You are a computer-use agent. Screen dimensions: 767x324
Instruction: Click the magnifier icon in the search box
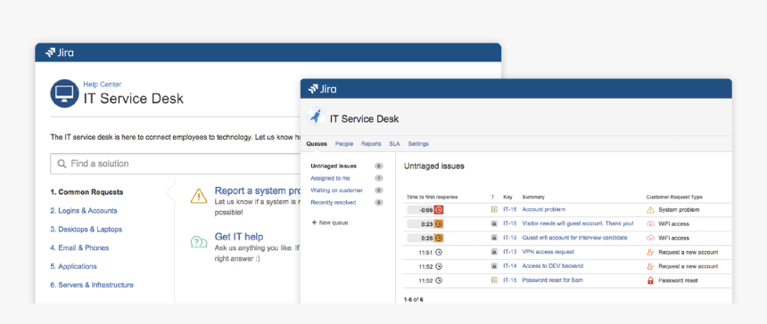tap(62, 164)
